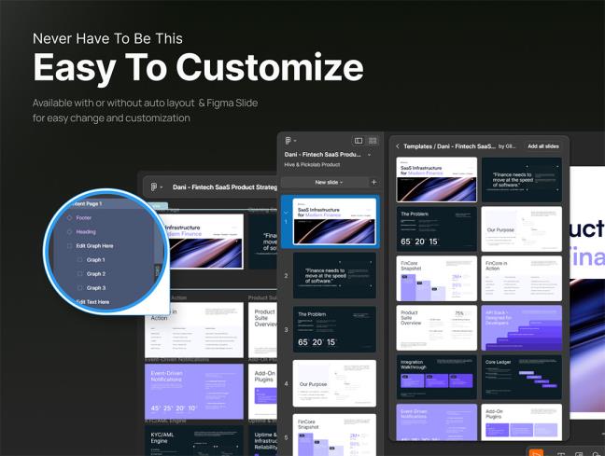Switch to grid view icon
This screenshot has width=605, height=456.
(373, 141)
